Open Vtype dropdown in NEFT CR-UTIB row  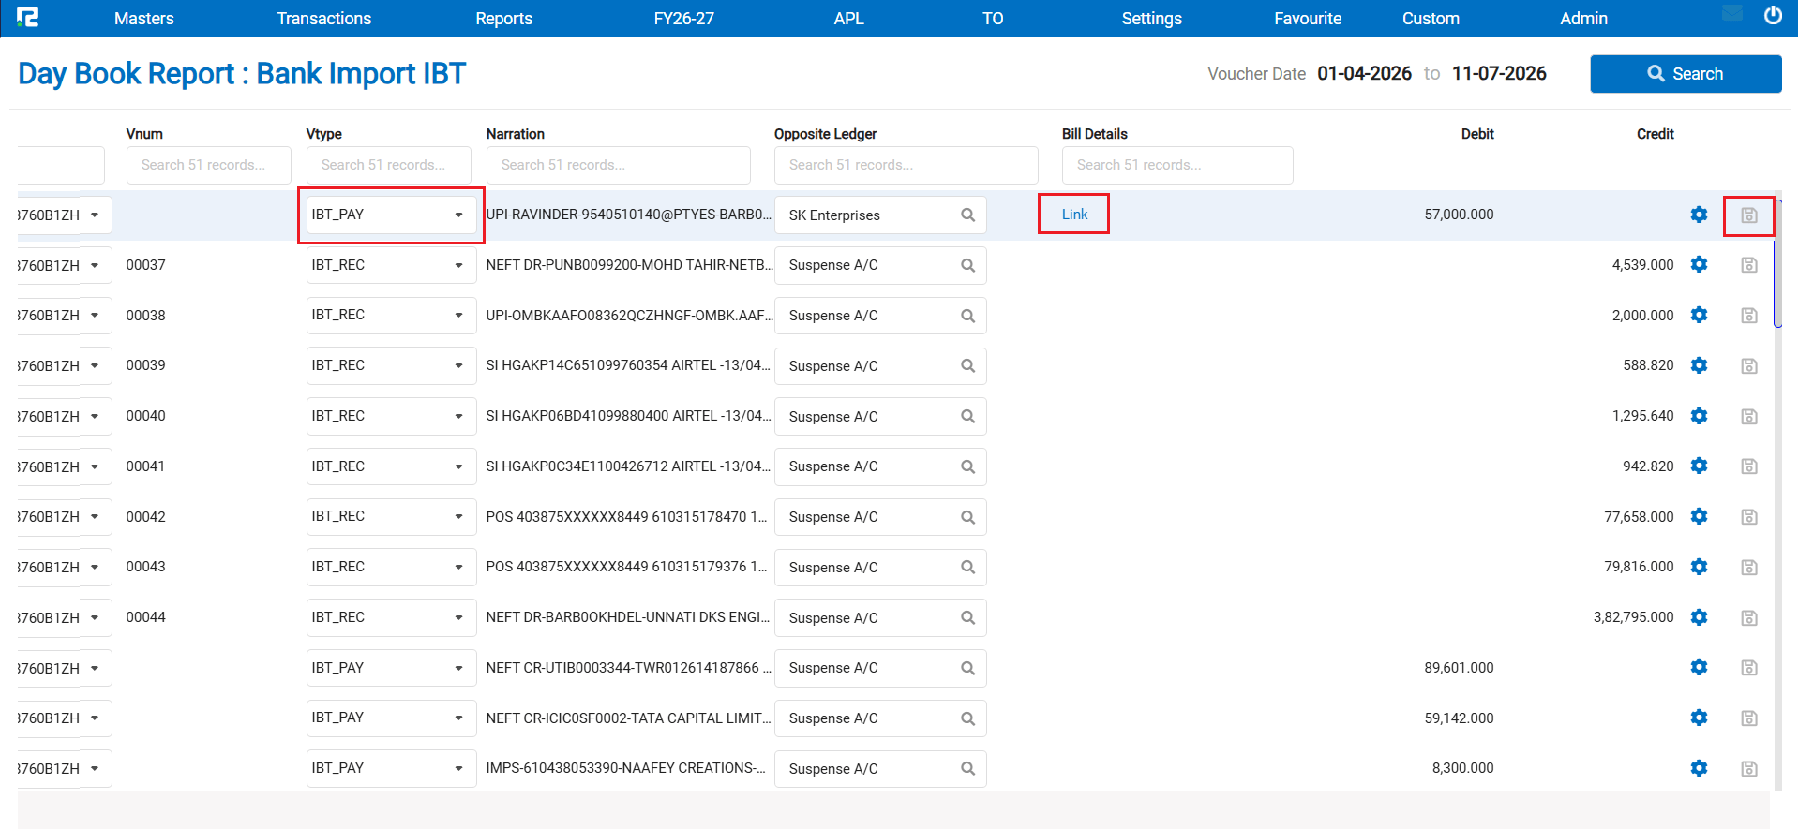(391, 668)
